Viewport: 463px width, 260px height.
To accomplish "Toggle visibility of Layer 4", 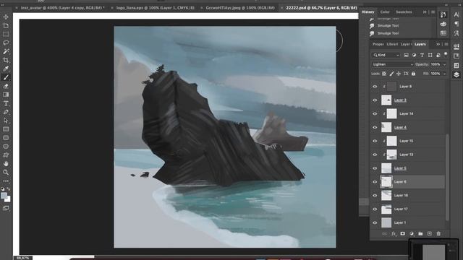I will [375, 127].
